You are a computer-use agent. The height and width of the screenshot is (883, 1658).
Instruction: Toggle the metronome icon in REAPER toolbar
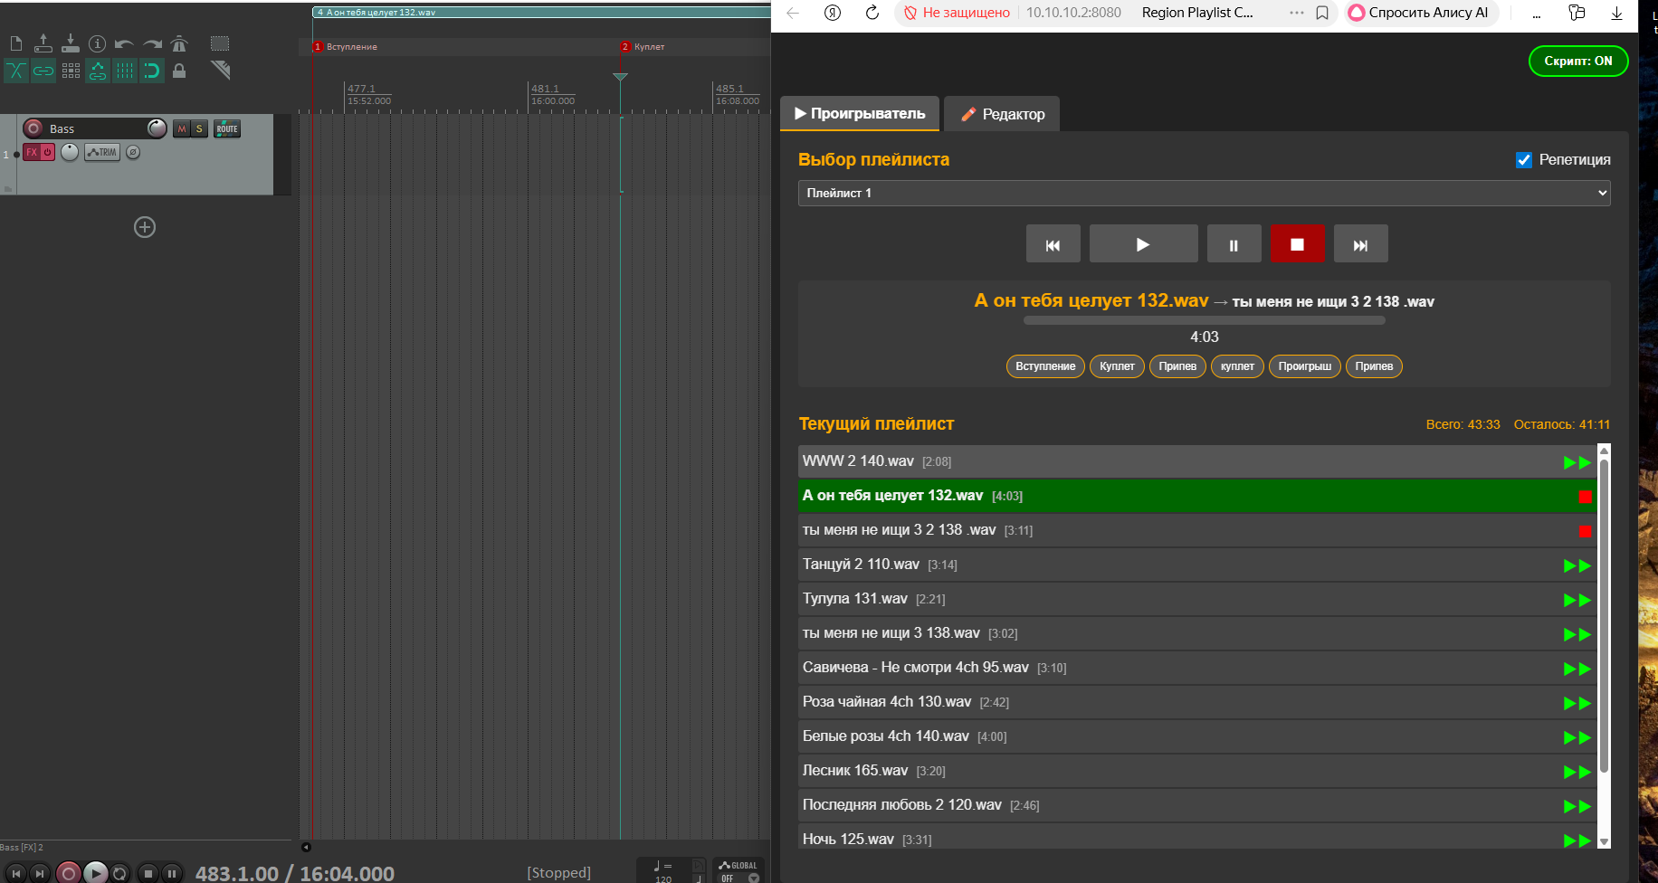pyautogui.click(x=179, y=43)
